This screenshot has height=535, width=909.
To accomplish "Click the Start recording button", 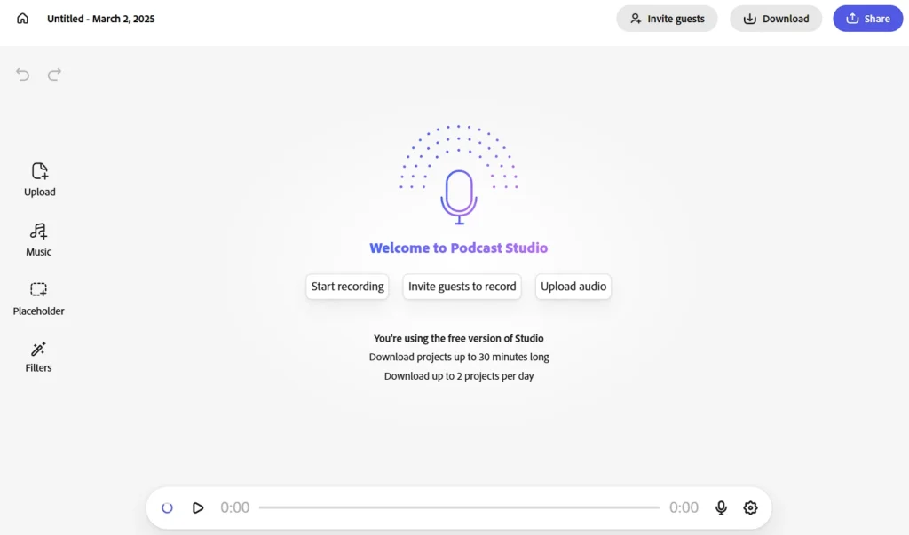I will pyautogui.click(x=347, y=287).
